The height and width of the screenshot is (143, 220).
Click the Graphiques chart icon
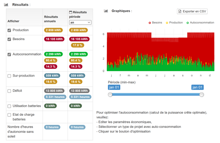tap(106, 11)
